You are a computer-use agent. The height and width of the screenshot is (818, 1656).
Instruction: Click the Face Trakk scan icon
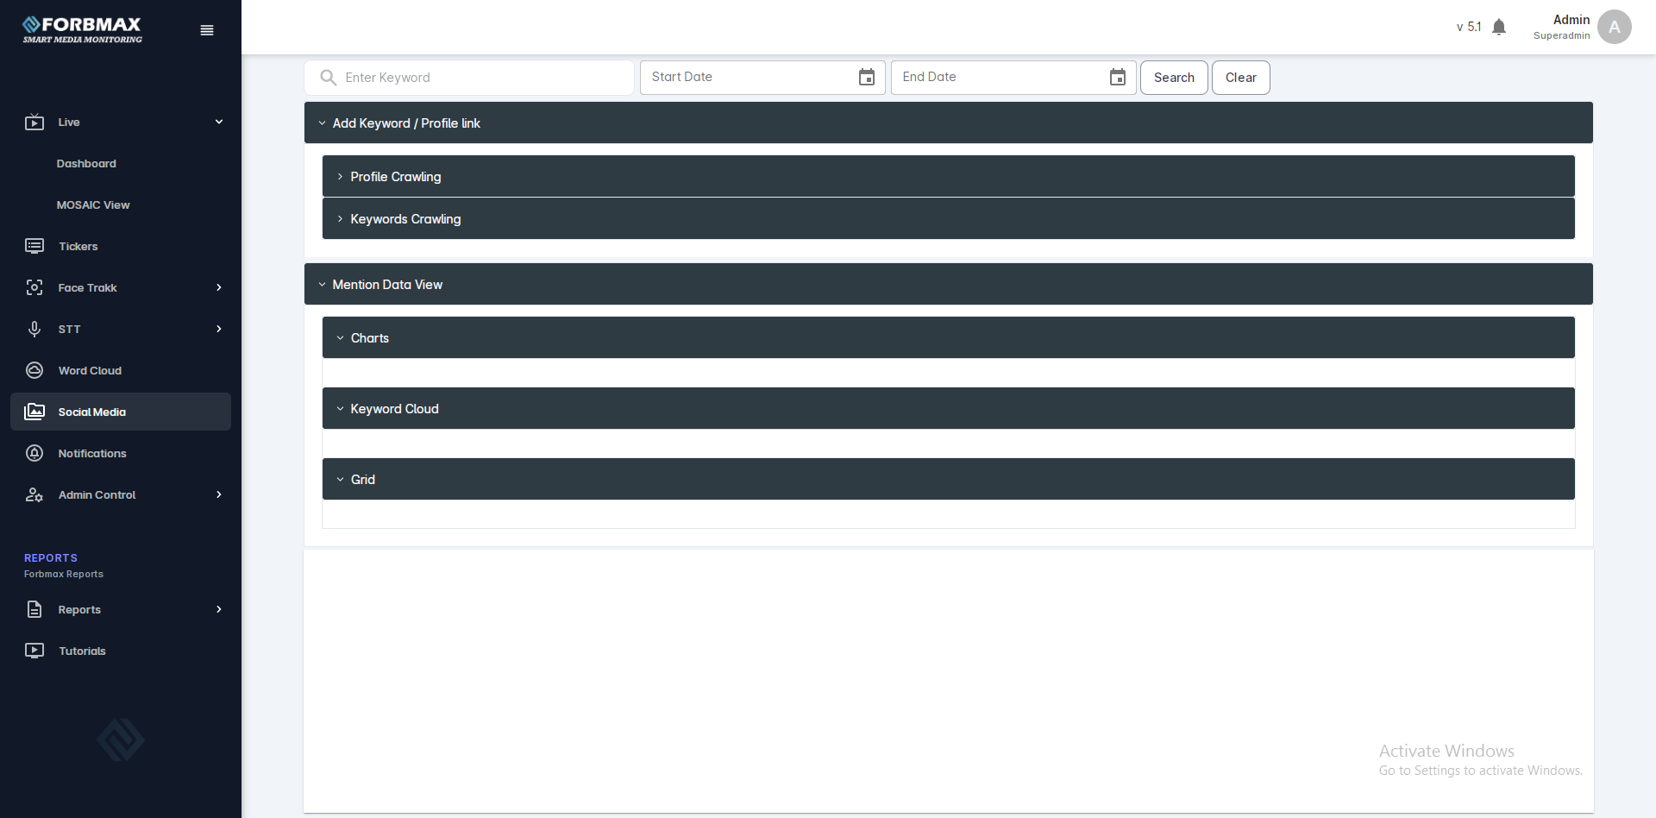tap(34, 288)
